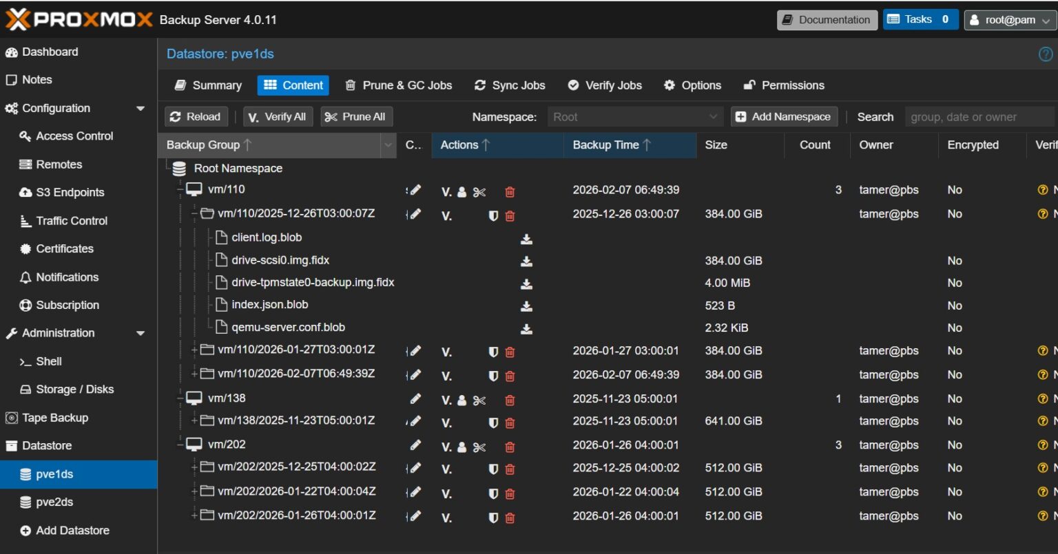Click Add Namespace
Image resolution: width=1058 pixels, height=554 pixels.
(x=784, y=117)
